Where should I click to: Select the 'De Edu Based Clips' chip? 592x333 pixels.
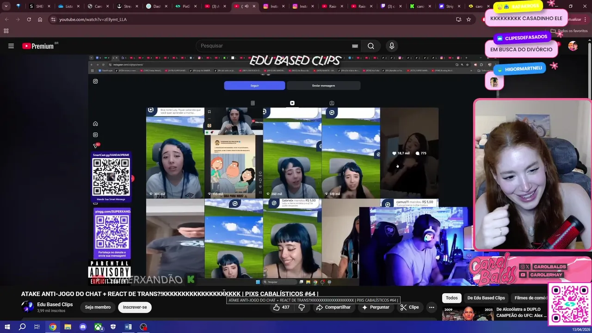[x=486, y=298]
